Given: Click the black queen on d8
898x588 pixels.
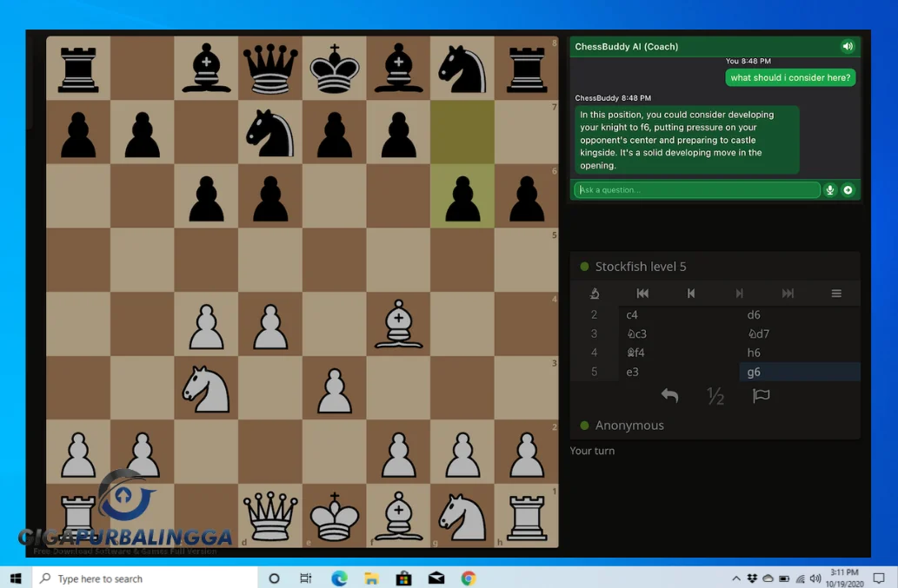Looking at the screenshot, I should pyautogui.click(x=270, y=68).
